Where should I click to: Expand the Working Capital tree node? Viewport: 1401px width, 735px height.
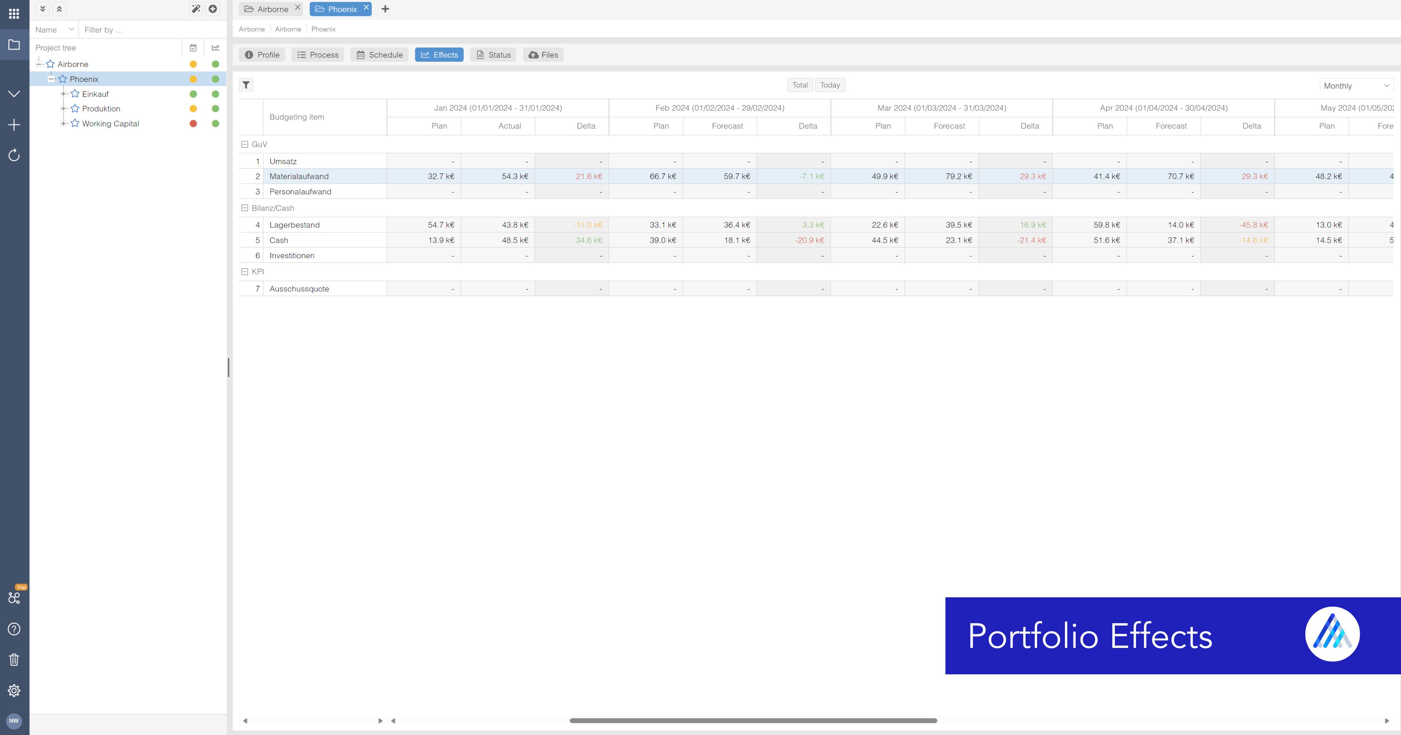point(63,124)
